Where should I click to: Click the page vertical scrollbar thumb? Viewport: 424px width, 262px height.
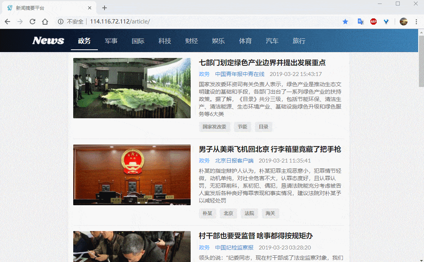pyautogui.click(x=421, y=61)
